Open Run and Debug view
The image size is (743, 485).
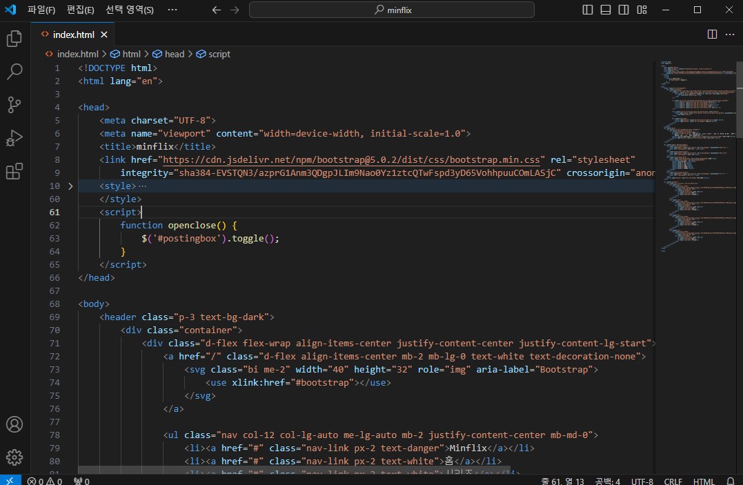(x=14, y=138)
